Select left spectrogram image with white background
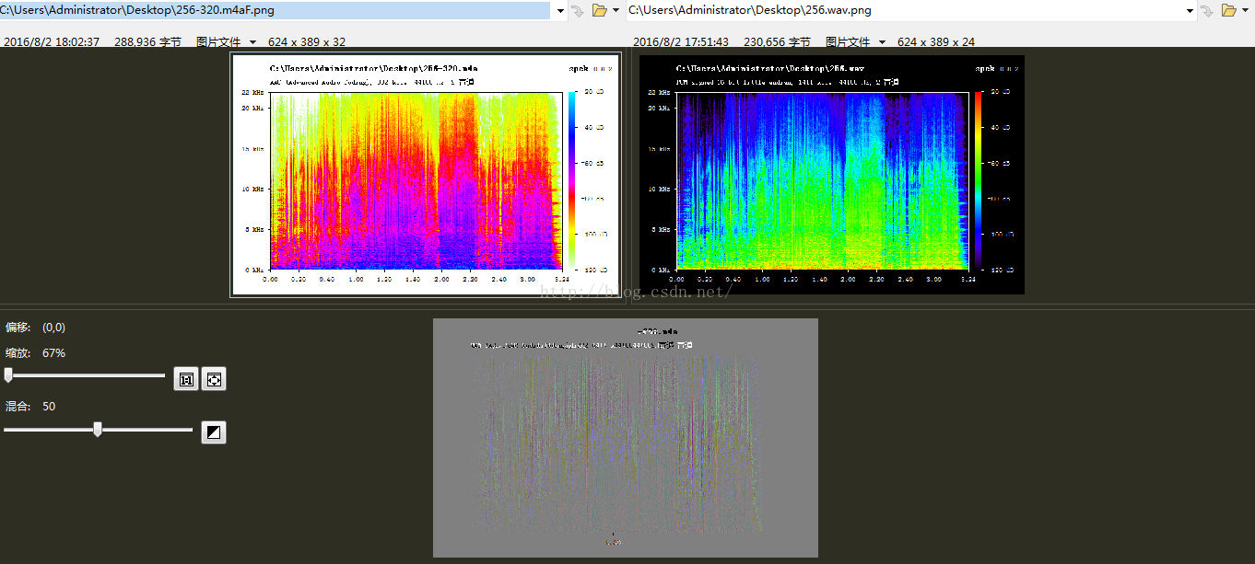 (426, 174)
